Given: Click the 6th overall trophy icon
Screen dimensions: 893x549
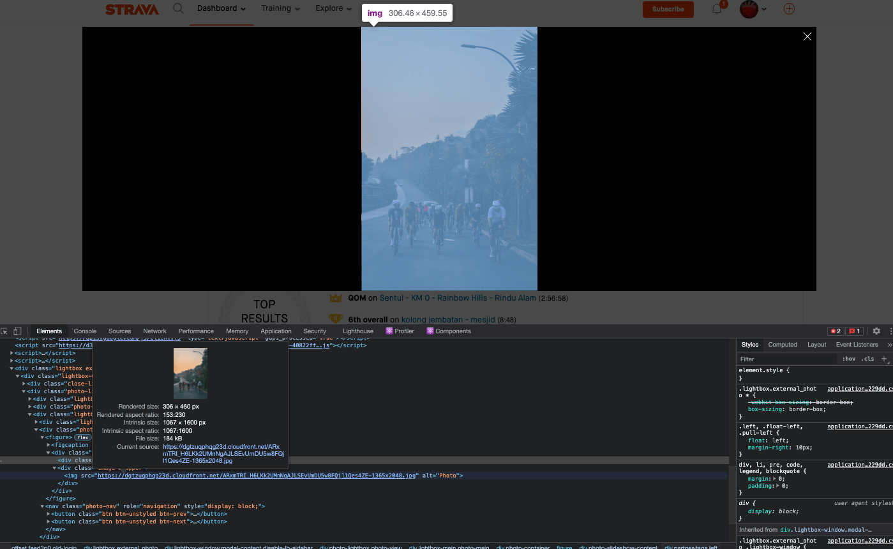Looking at the screenshot, I should click(336, 319).
